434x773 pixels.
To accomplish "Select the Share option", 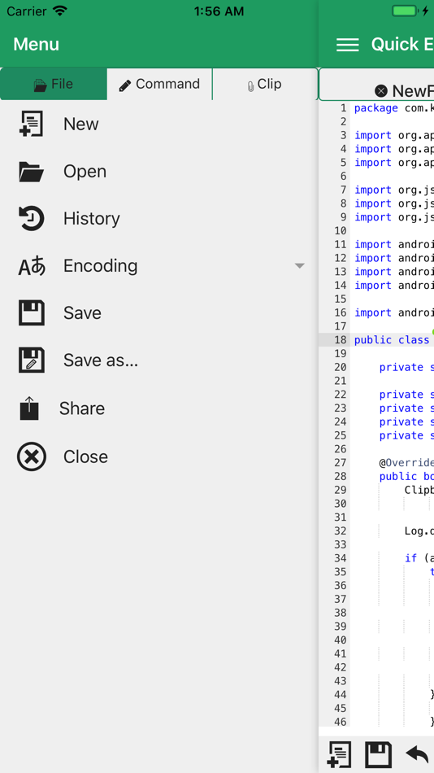I will (x=82, y=408).
